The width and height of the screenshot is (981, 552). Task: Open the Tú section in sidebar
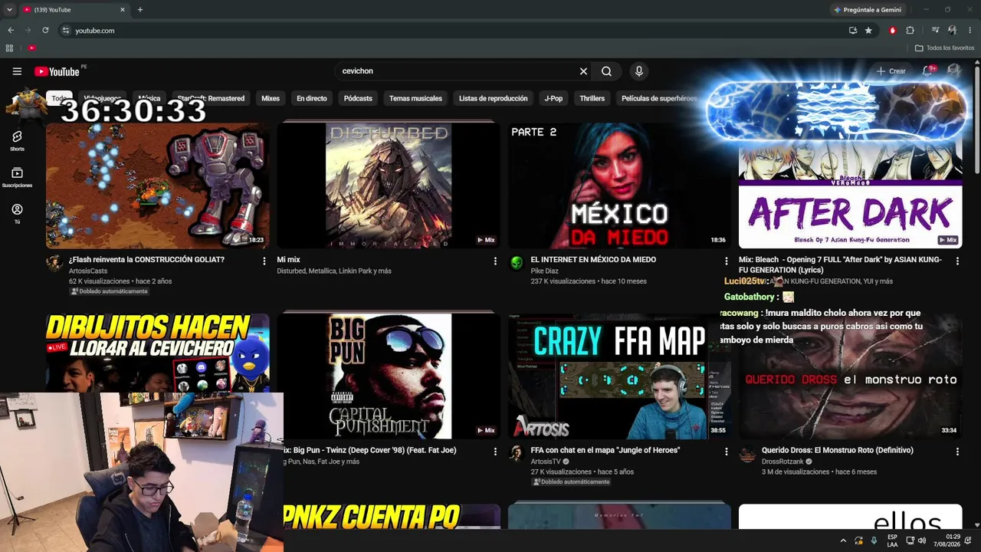[17, 214]
